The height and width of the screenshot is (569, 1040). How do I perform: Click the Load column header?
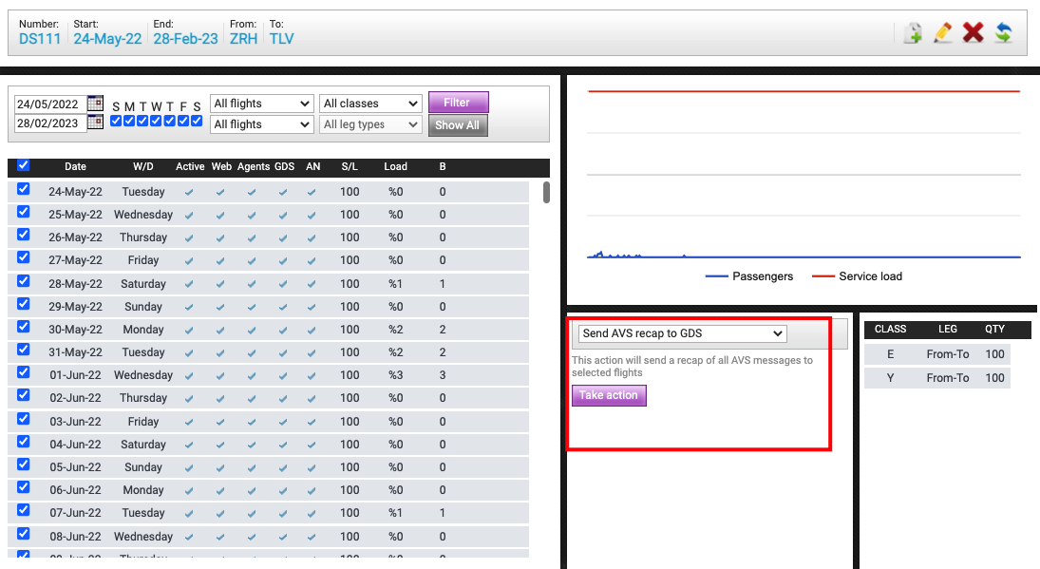click(x=395, y=166)
